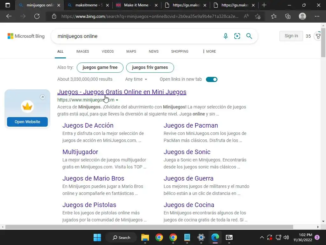The height and width of the screenshot is (245, 326).
Task: Click the Microsoft Edge taskbar icon
Action: point(215,237)
